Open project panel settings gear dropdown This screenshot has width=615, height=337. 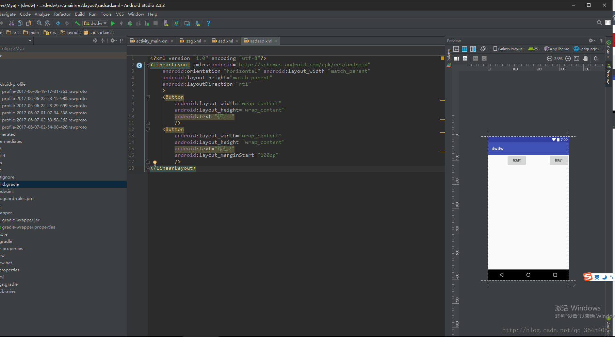114,40
